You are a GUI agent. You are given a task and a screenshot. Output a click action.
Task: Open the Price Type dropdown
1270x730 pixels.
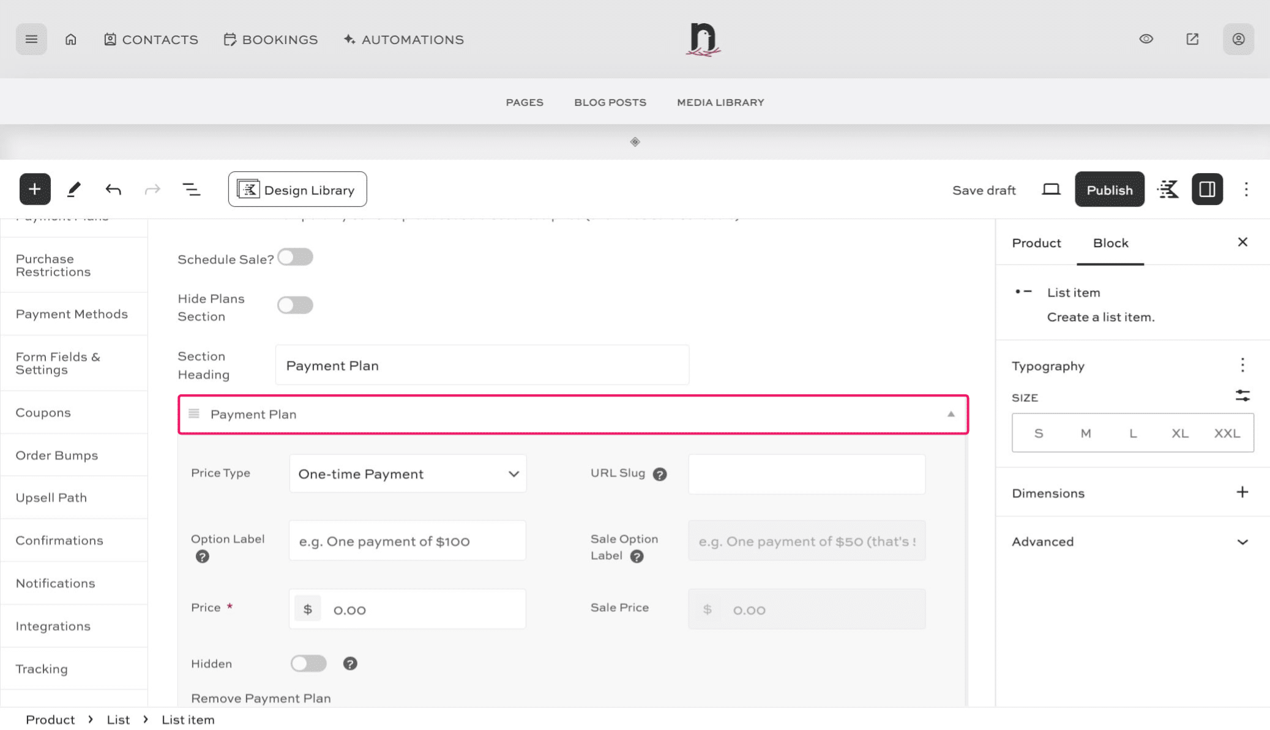coord(407,473)
